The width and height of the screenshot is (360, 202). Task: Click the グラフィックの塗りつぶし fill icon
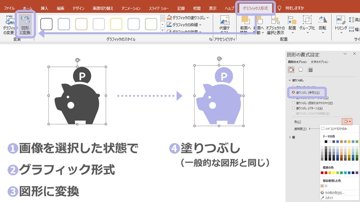[169, 17]
